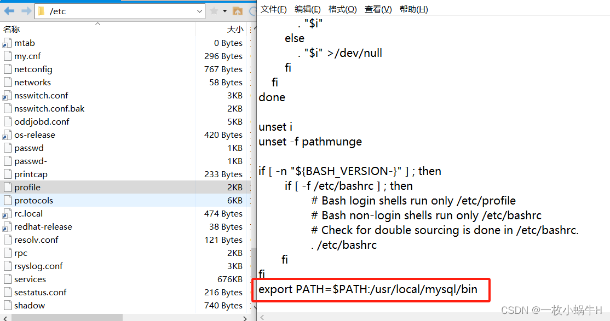Click the back navigation arrow
Image resolution: width=610 pixels, height=321 pixels.
(x=9, y=11)
